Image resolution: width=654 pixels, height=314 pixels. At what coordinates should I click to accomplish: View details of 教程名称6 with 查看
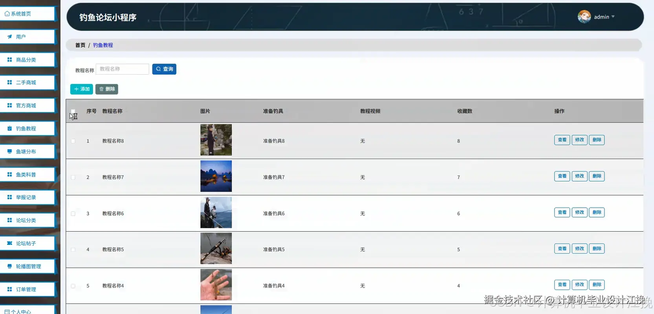(562, 212)
